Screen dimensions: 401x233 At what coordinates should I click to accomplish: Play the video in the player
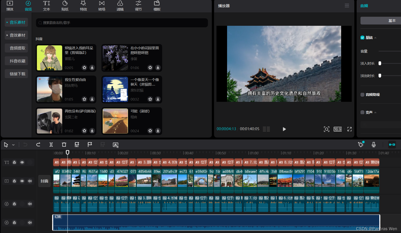point(284,129)
